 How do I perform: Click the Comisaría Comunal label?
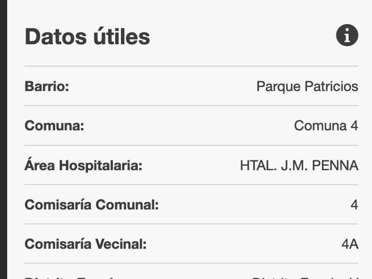click(91, 205)
